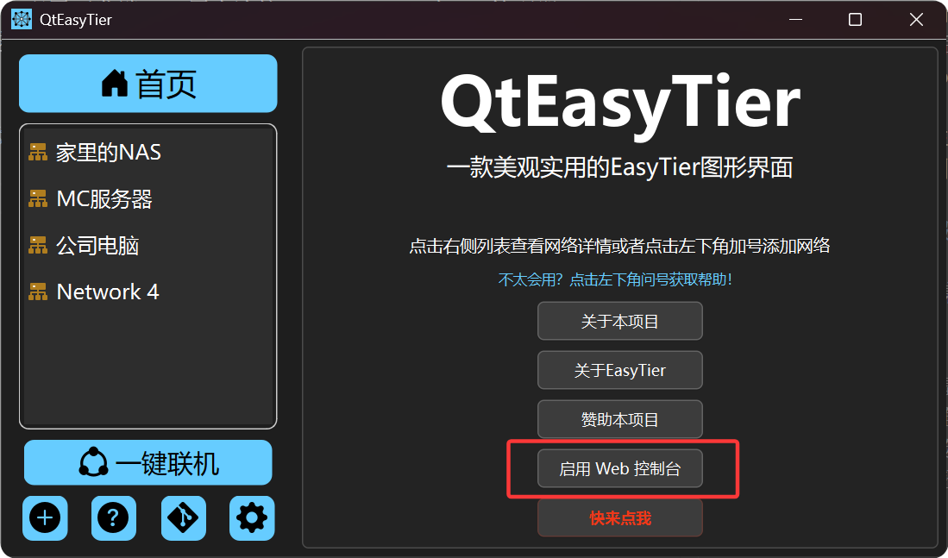Click the blue 不太会用 help hint link
This screenshot has width=948, height=558.
(616, 279)
